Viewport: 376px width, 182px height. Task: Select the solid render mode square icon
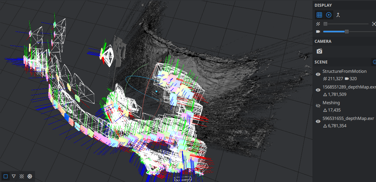pyautogui.click(x=6, y=176)
